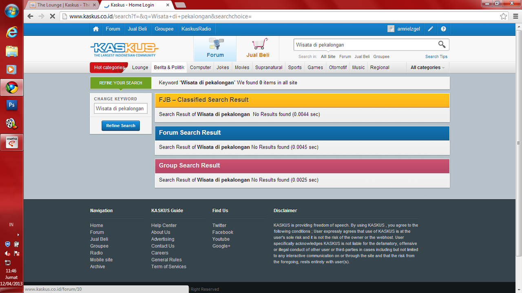Open Help Center footer link
Image resolution: width=522 pixels, height=293 pixels.
pyautogui.click(x=164, y=225)
